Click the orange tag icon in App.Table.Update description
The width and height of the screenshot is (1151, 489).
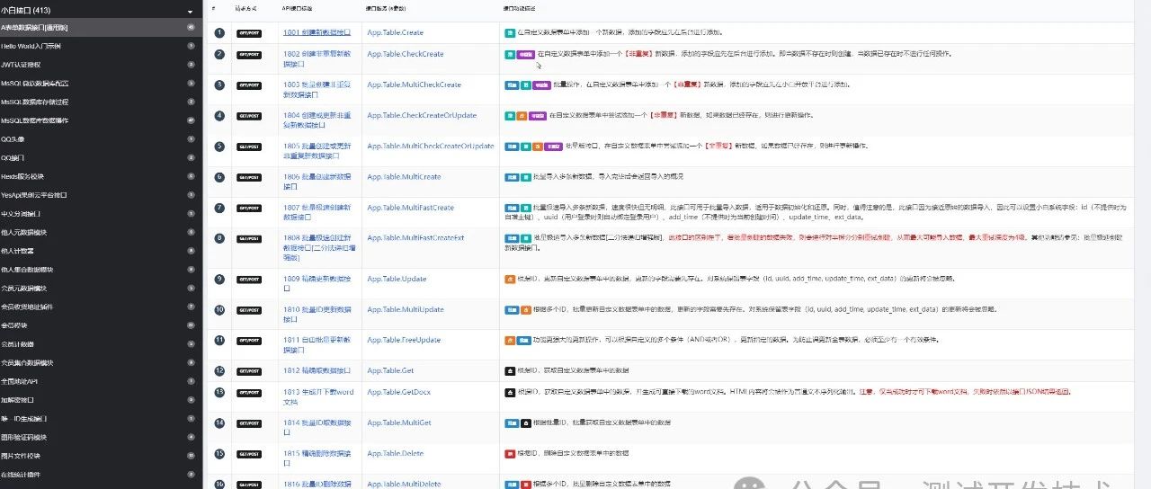(x=510, y=279)
